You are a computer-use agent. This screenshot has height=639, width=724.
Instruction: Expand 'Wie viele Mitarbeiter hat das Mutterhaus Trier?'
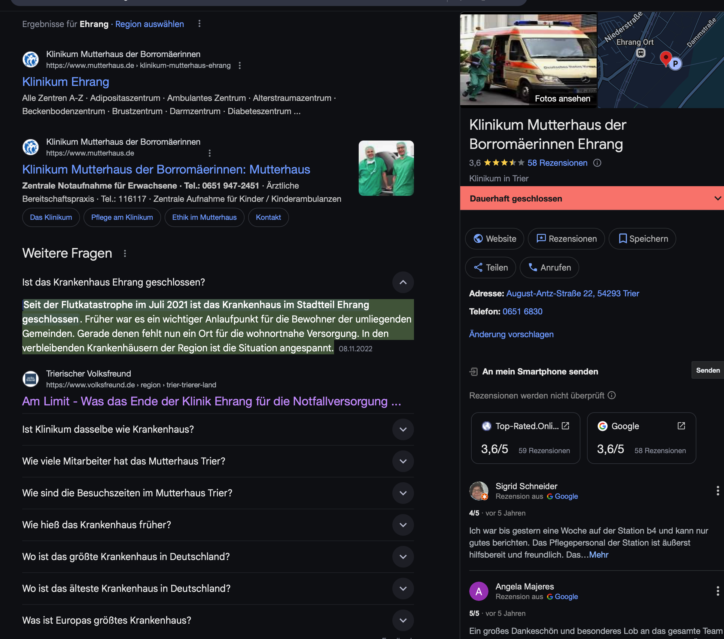403,461
